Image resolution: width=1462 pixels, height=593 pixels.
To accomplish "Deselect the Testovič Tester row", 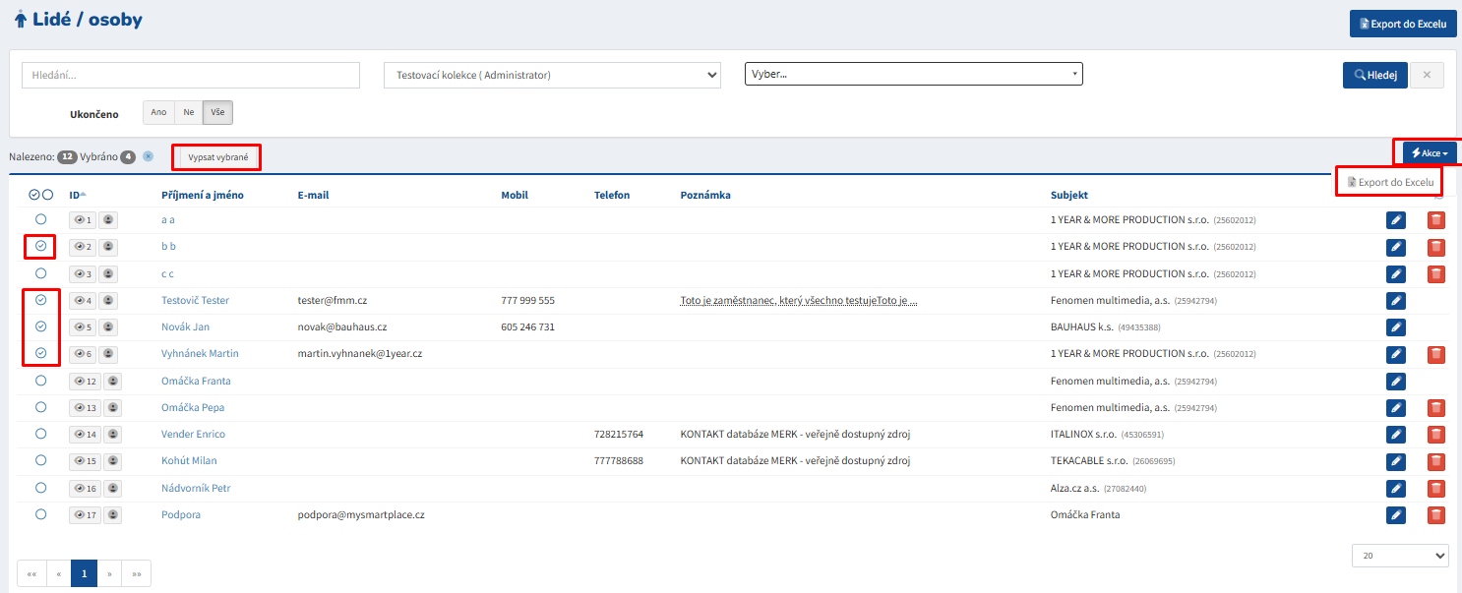I will tap(40, 299).
